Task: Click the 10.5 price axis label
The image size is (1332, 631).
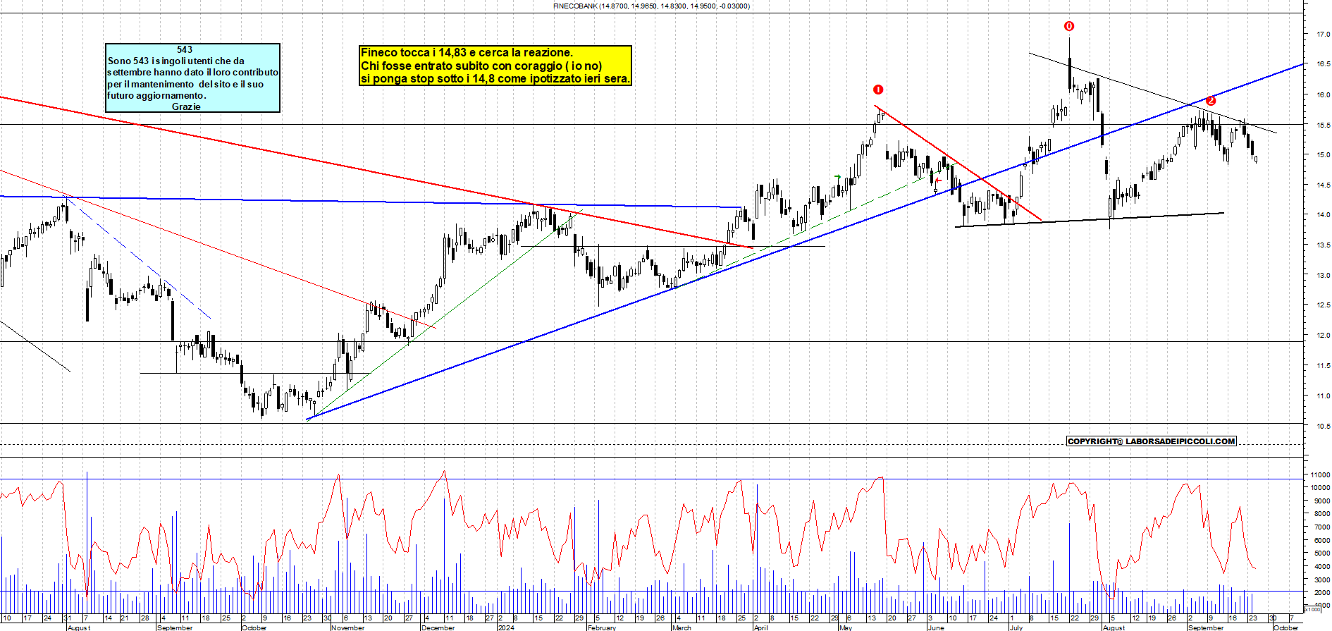Action: click(x=1323, y=426)
